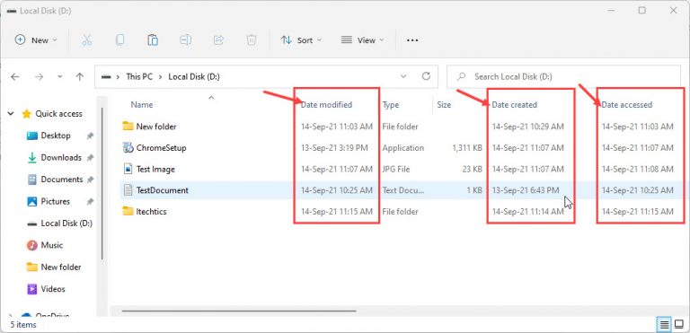
Task: Open the See more ellipsis menu
Action: tap(411, 40)
